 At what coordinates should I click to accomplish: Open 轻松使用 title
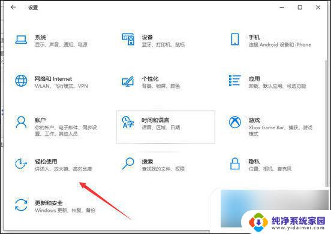[x=46, y=162]
